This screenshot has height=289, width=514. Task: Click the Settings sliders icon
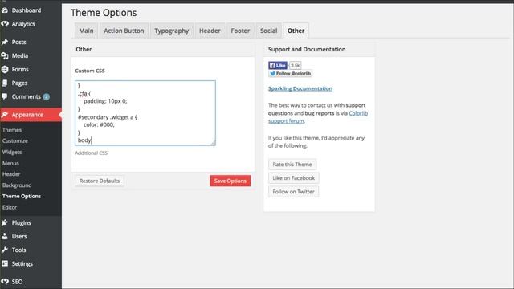coord(5,263)
